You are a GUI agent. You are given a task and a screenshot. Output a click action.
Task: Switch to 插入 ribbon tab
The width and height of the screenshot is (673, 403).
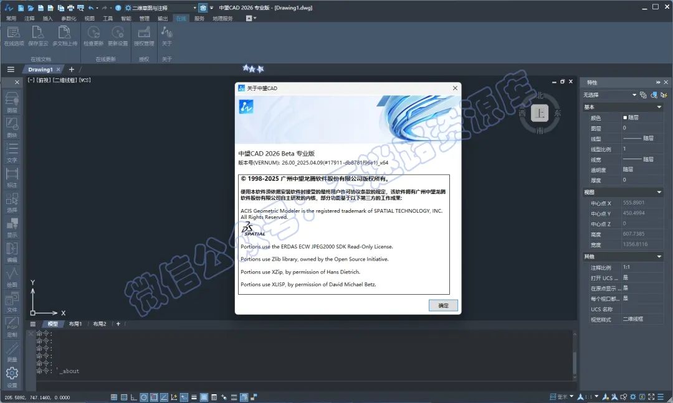coord(47,19)
